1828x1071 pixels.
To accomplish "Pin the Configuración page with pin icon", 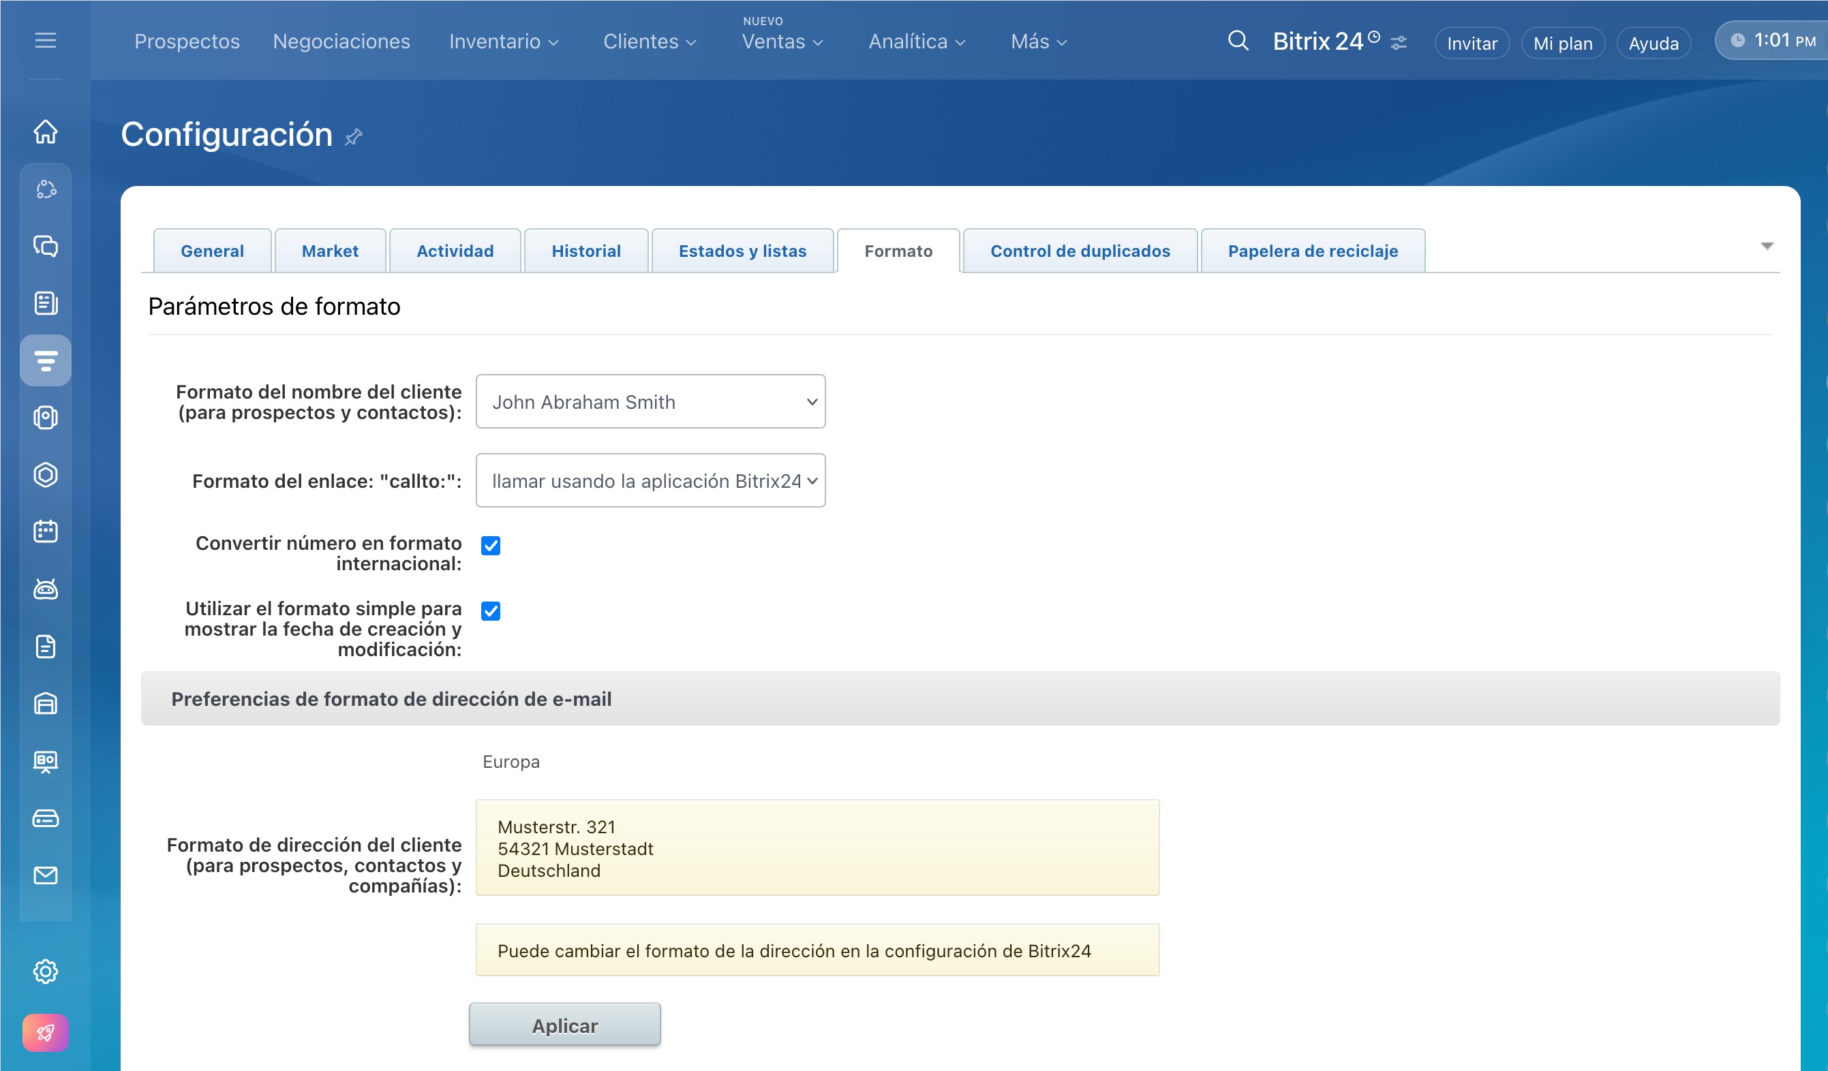I will (353, 136).
